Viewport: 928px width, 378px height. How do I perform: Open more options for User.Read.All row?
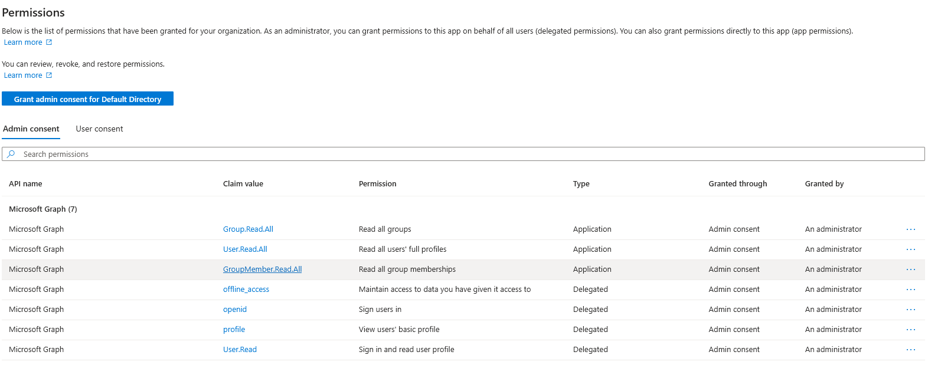click(911, 249)
